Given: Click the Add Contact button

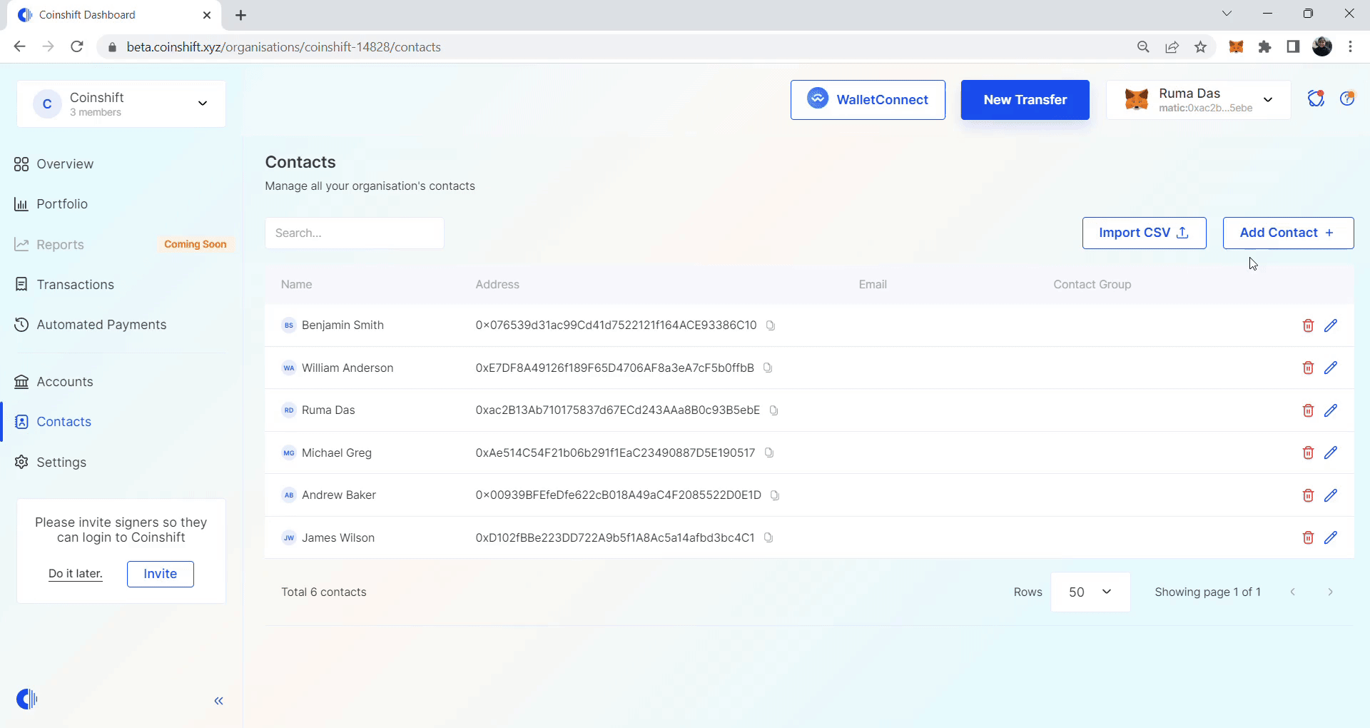Looking at the screenshot, I should pos(1288,233).
